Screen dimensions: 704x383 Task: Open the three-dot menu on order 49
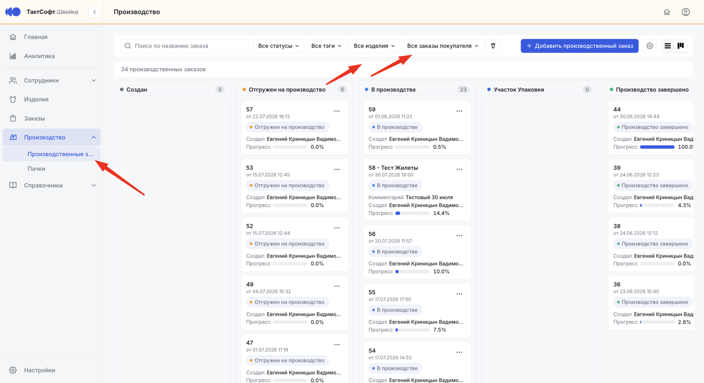coord(337,286)
